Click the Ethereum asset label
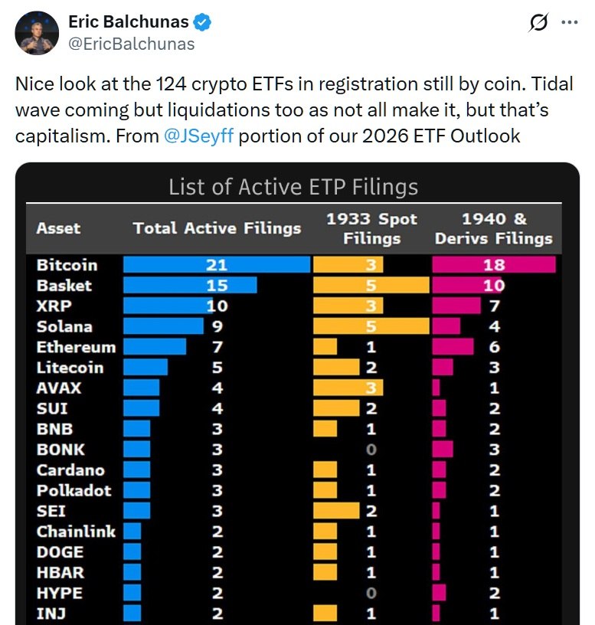 tap(76, 347)
